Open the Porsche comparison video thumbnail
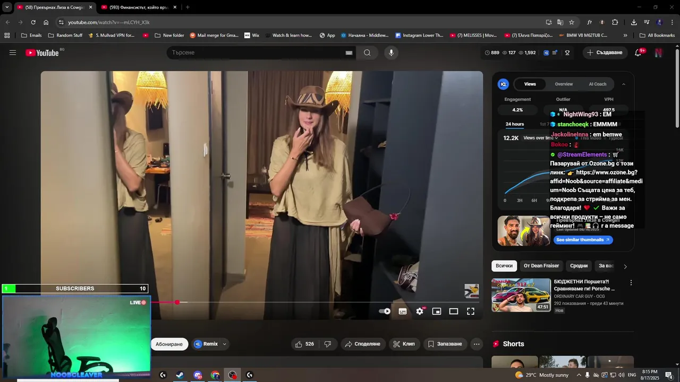680x382 pixels. coord(521,294)
